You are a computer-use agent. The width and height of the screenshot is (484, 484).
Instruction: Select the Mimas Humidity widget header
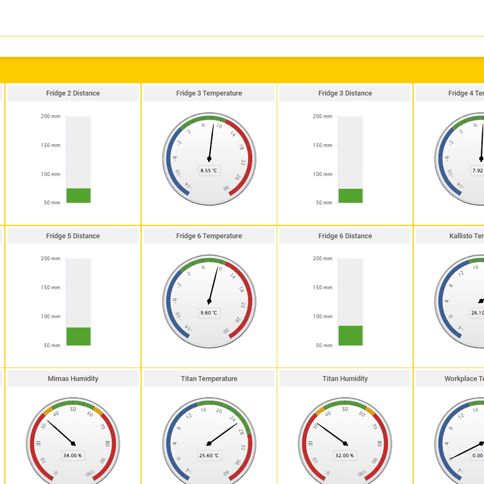[72, 379]
